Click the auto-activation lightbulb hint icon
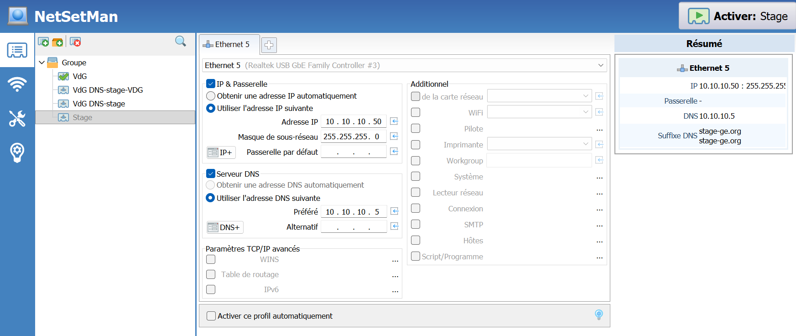Image resolution: width=796 pixels, height=336 pixels. (x=599, y=315)
